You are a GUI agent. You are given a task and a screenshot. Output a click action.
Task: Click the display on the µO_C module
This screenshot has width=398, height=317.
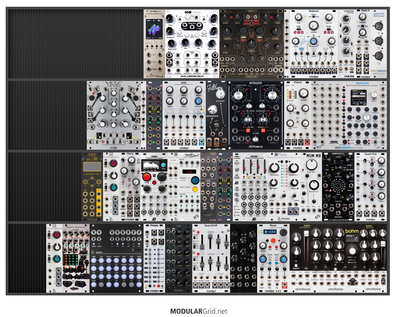(92, 167)
